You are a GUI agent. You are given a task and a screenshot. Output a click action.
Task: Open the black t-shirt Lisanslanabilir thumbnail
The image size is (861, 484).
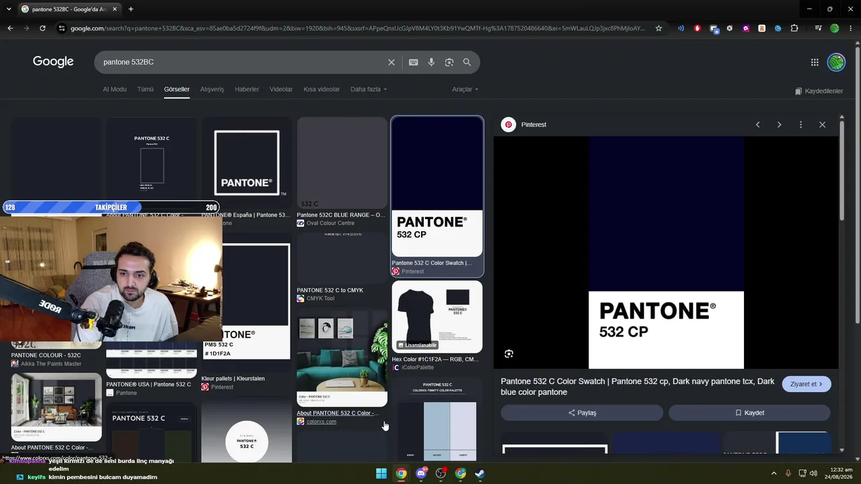(x=437, y=317)
